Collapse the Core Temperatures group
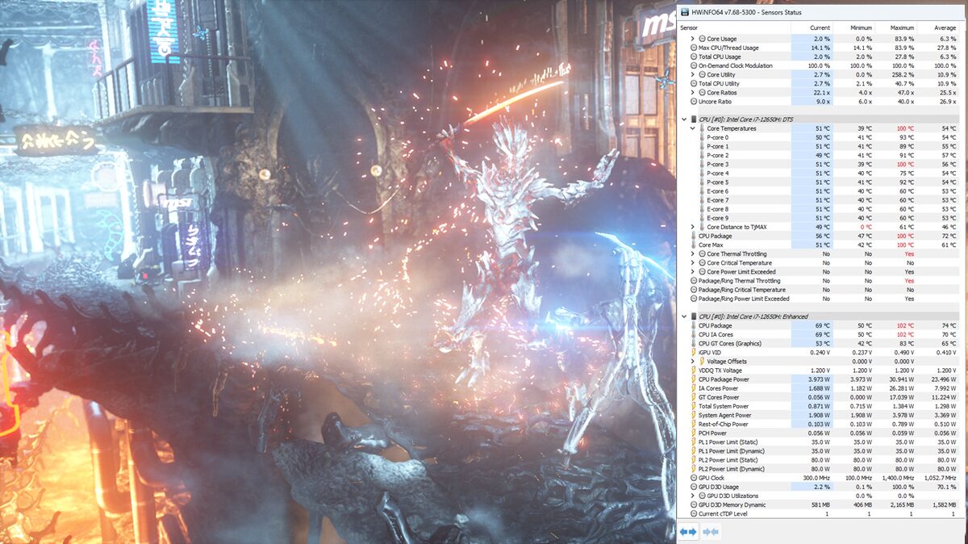 pyautogui.click(x=692, y=128)
